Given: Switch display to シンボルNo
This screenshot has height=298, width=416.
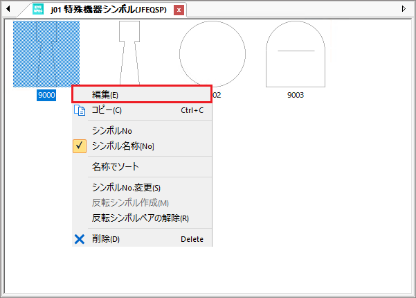Looking at the screenshot, I should click(111, 130).
